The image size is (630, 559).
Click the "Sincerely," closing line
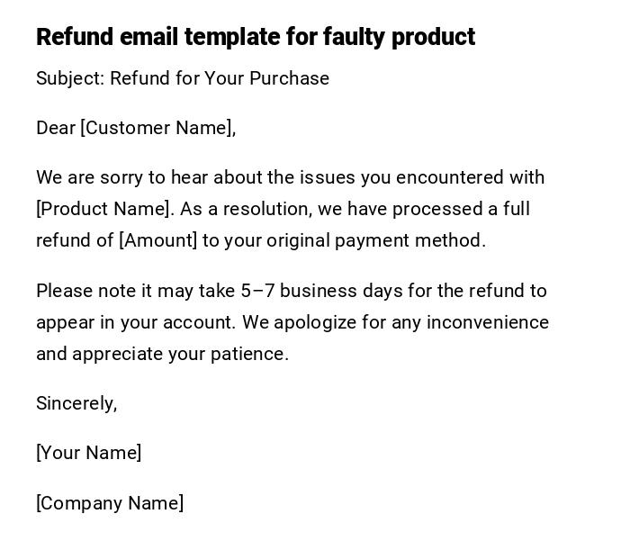pos(76,403)
